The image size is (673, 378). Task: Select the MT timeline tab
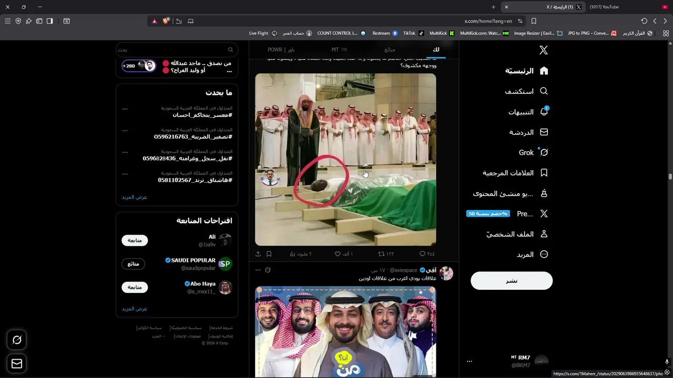tap(339, 49)
